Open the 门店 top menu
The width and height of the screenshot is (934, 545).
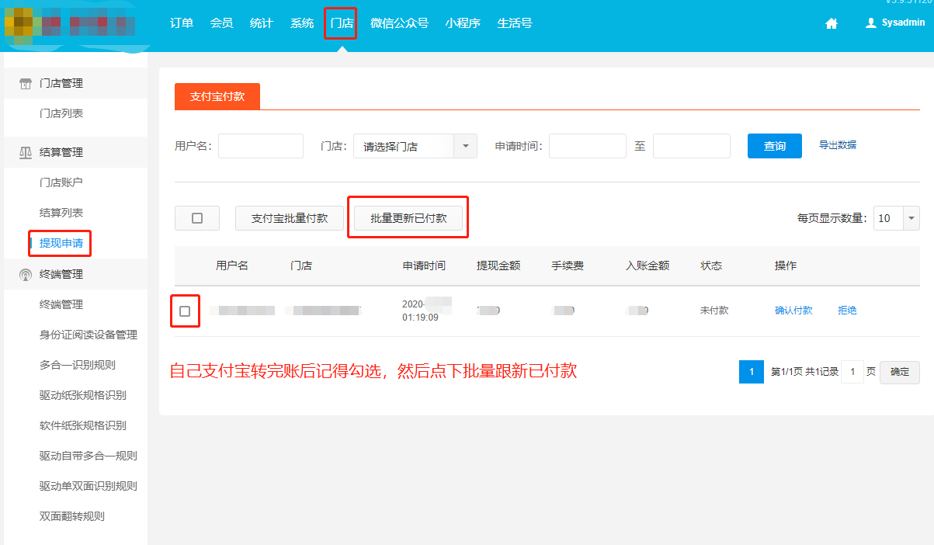click(341, 23)
